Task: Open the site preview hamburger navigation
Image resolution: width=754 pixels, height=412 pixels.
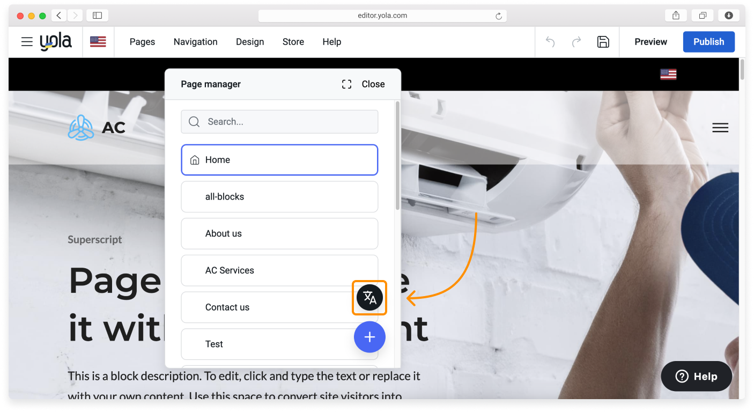Action: point(720,128)
